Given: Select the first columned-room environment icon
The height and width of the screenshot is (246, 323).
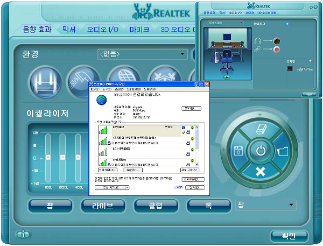Looking at the screenshot, I should point(46,82).
